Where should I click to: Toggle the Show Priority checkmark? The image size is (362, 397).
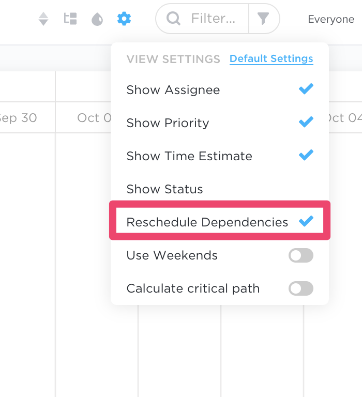coord(306,122)
